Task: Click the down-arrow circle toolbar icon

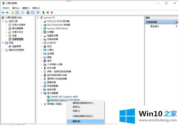Action: [52, 13]
